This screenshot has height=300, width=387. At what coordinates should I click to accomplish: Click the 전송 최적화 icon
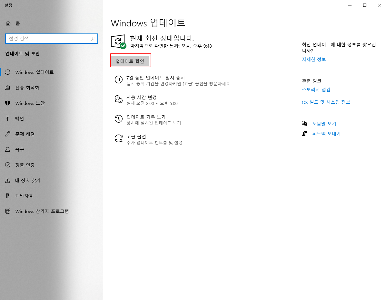(8, 88)
